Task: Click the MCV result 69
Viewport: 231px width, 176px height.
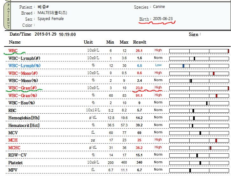Action: coord(139,133)
